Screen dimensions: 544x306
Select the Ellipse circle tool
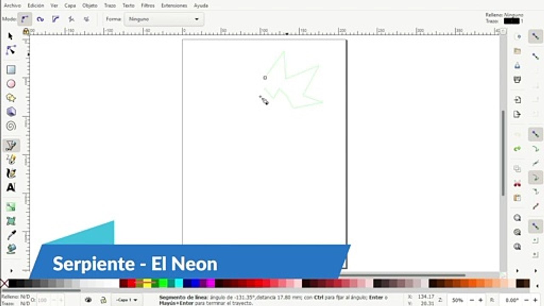(x=11, y=84)
